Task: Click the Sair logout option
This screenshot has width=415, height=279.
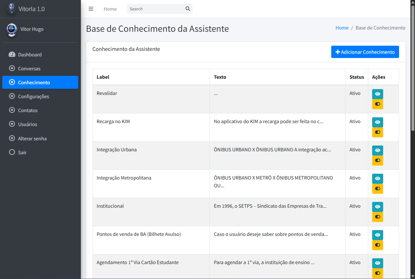Action: (22, 152)
